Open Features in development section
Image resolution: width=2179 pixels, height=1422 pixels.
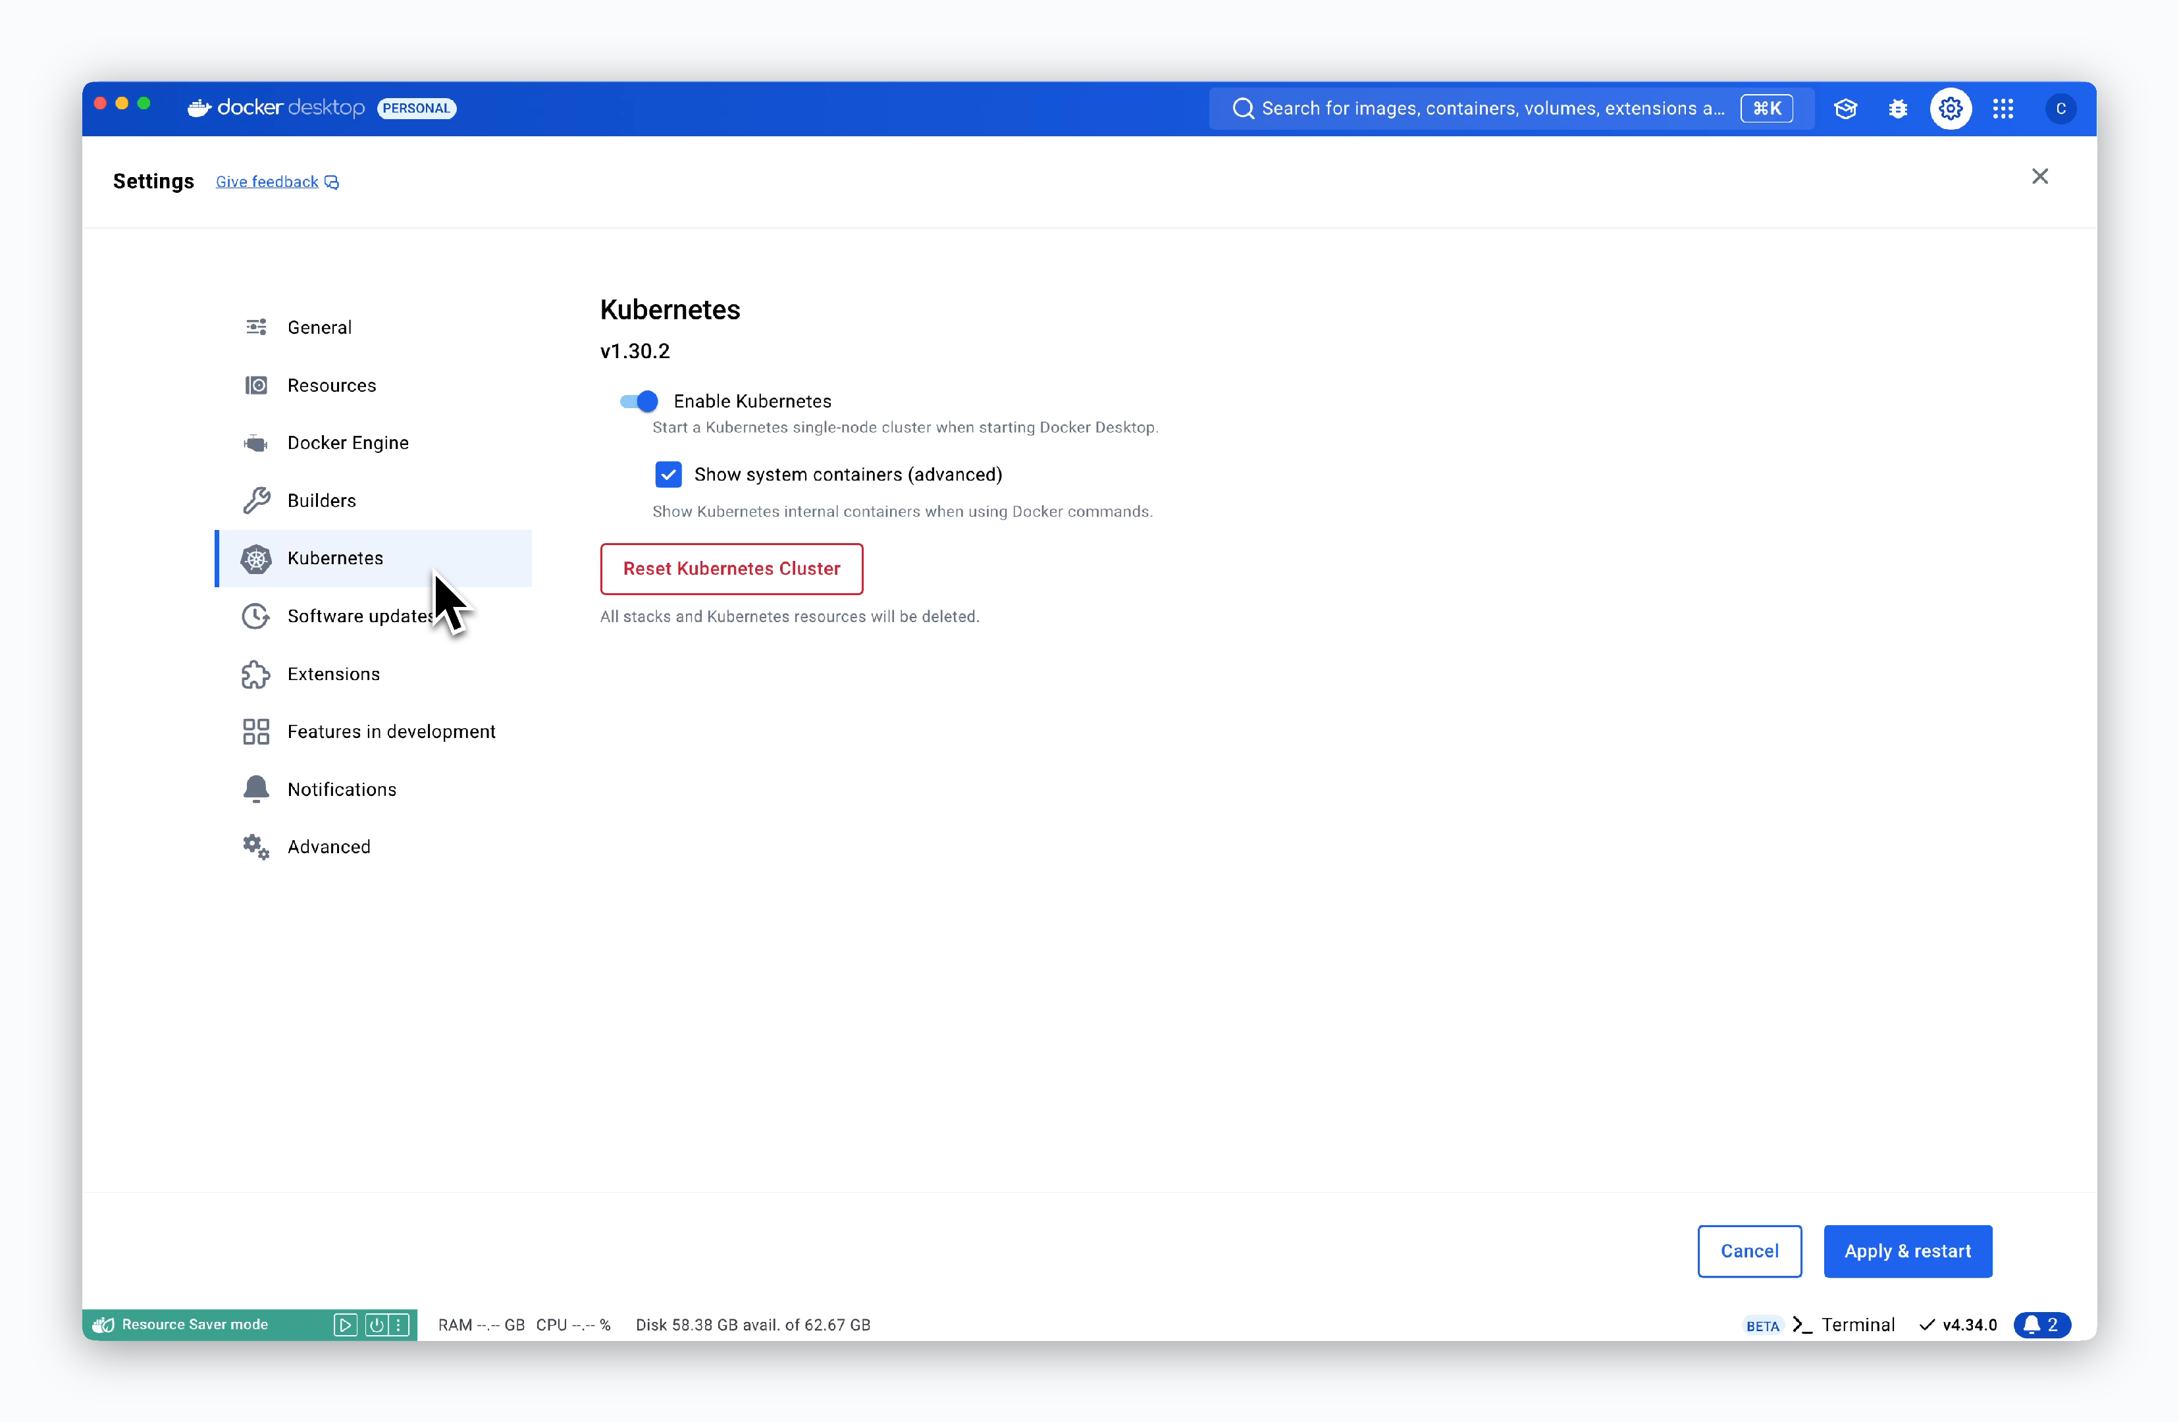pyautogui.click(x=373, y=731)
